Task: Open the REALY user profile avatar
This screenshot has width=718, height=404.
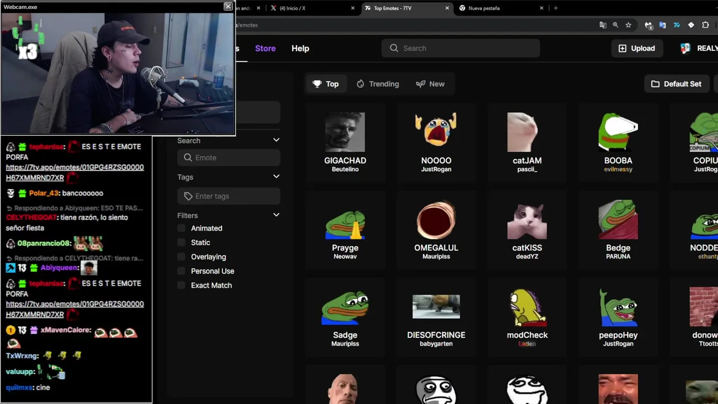Action: point(685,48)
